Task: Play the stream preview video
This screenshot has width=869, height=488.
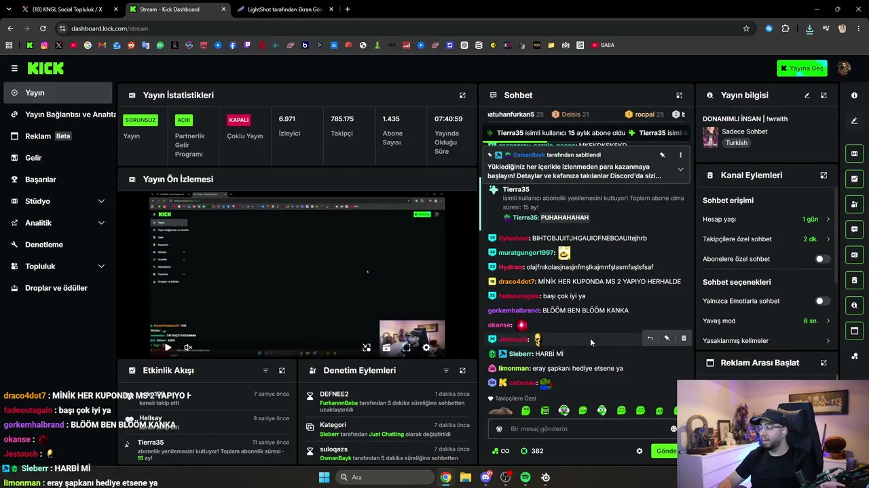Action: point(168,348)
